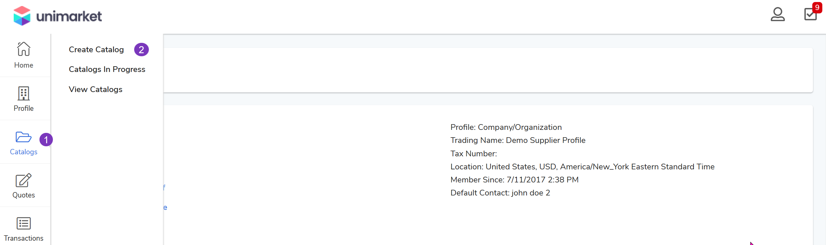Select the Catalogs folder icon

pyautogui.click(x=23, y=137)
